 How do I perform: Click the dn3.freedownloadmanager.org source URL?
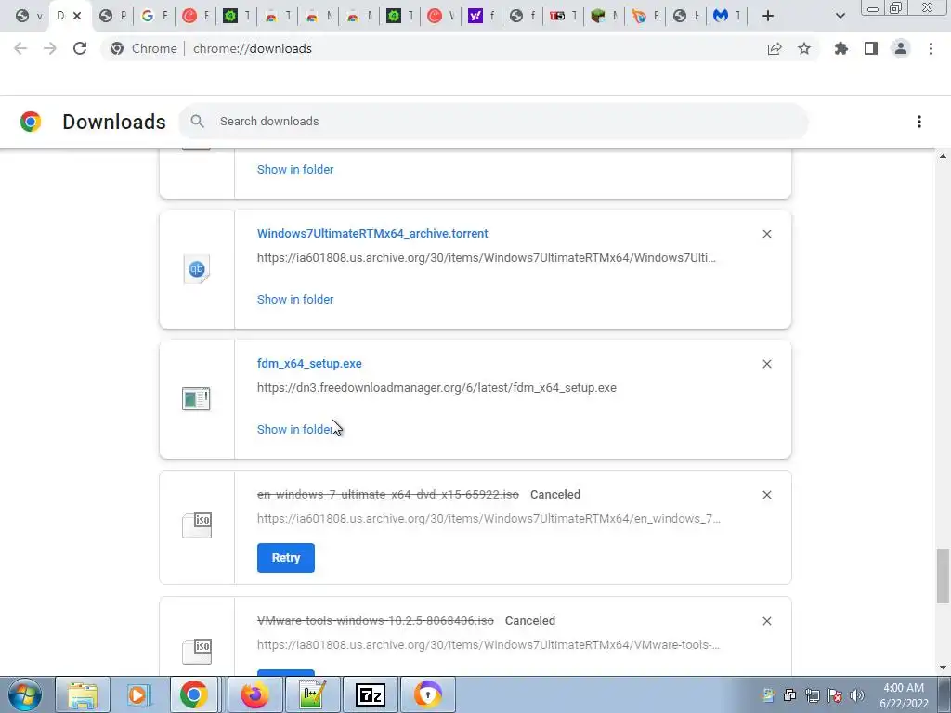pyautogui.click(x=436, y=387)
